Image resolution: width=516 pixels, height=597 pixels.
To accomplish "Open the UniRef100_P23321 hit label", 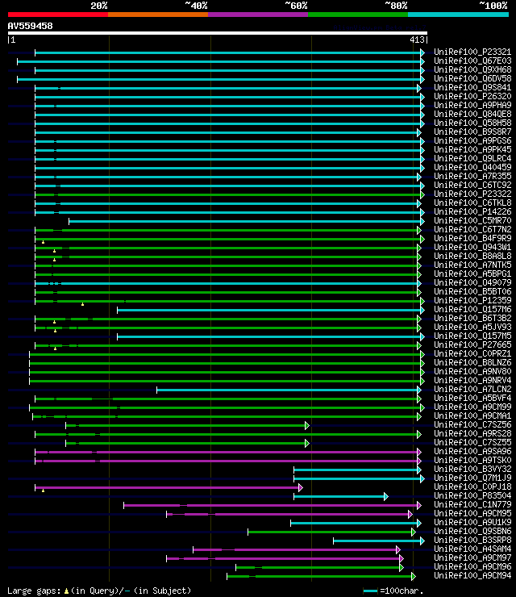I will [x=472, y=52].
